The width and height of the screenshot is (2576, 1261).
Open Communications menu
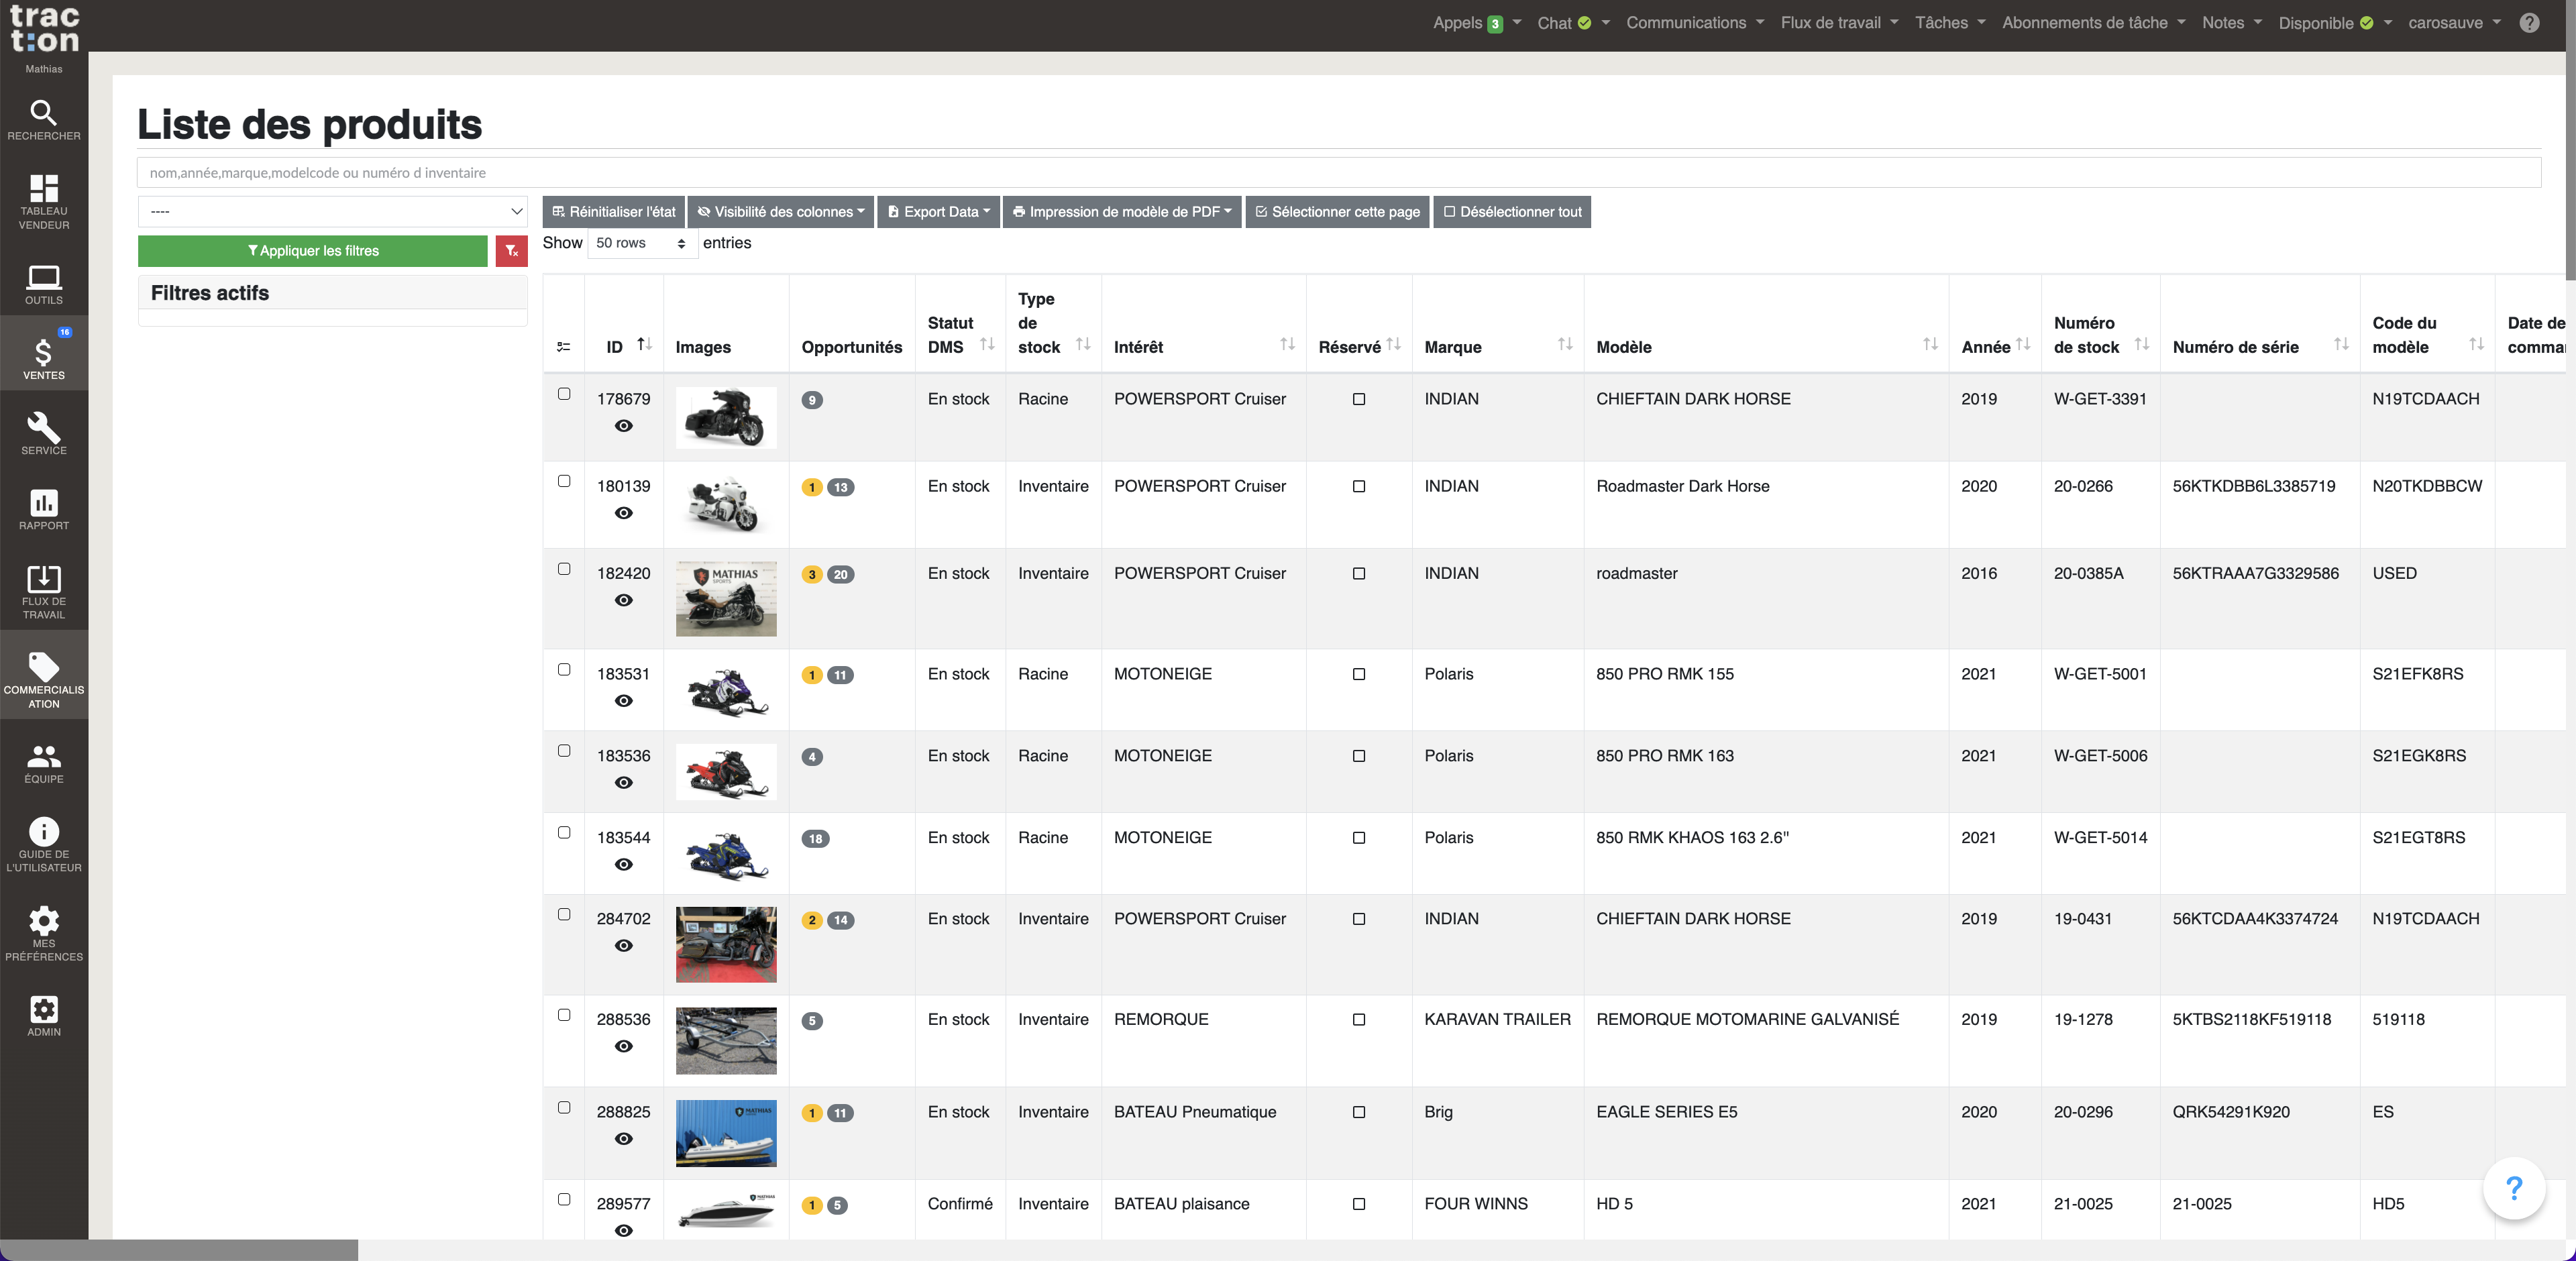click(1695, 23)
